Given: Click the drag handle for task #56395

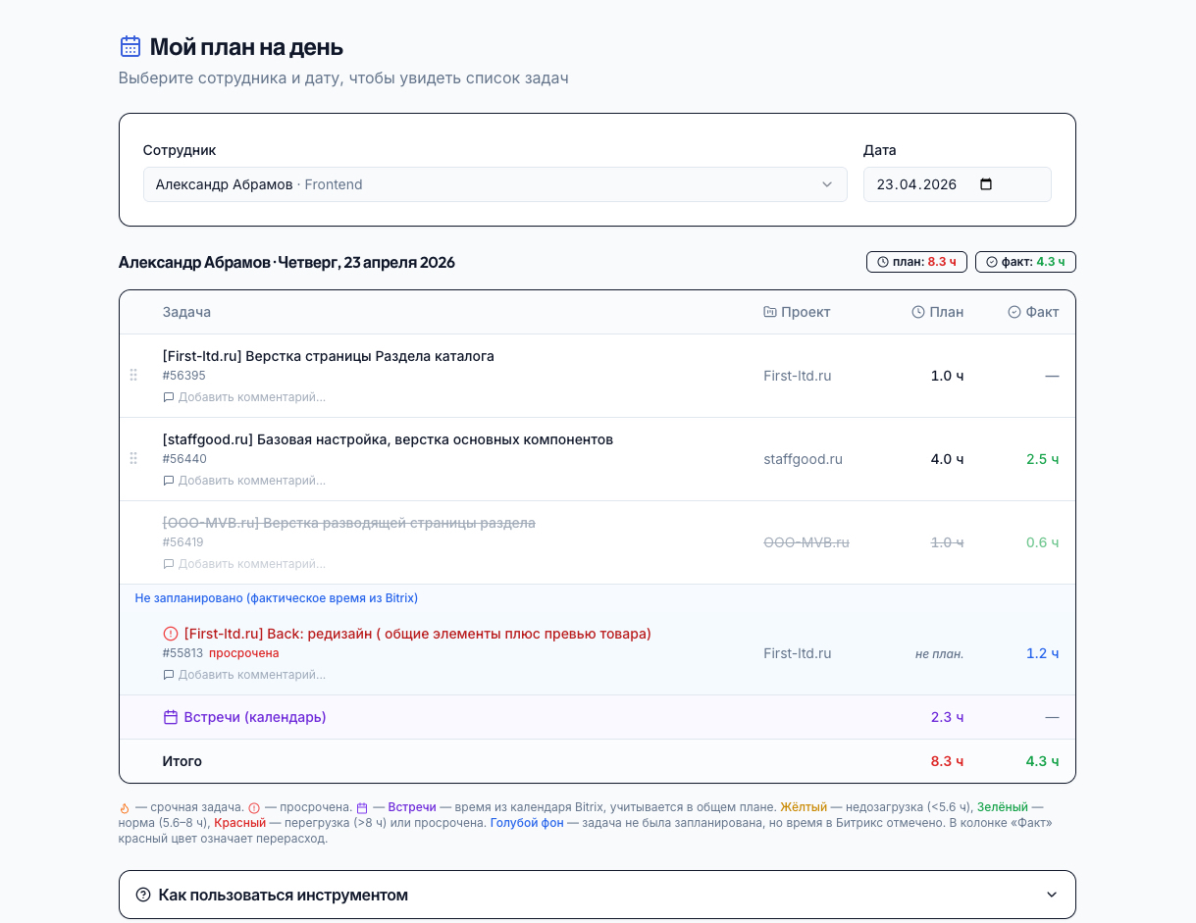Looking at the screenshot, I should click(x=133, y=376).
